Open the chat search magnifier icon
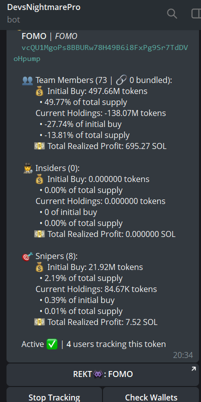 tap(172, 13)
